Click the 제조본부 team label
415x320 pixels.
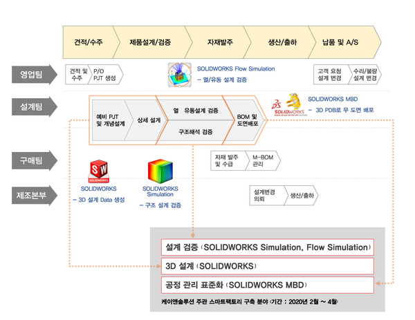[30, 194]
